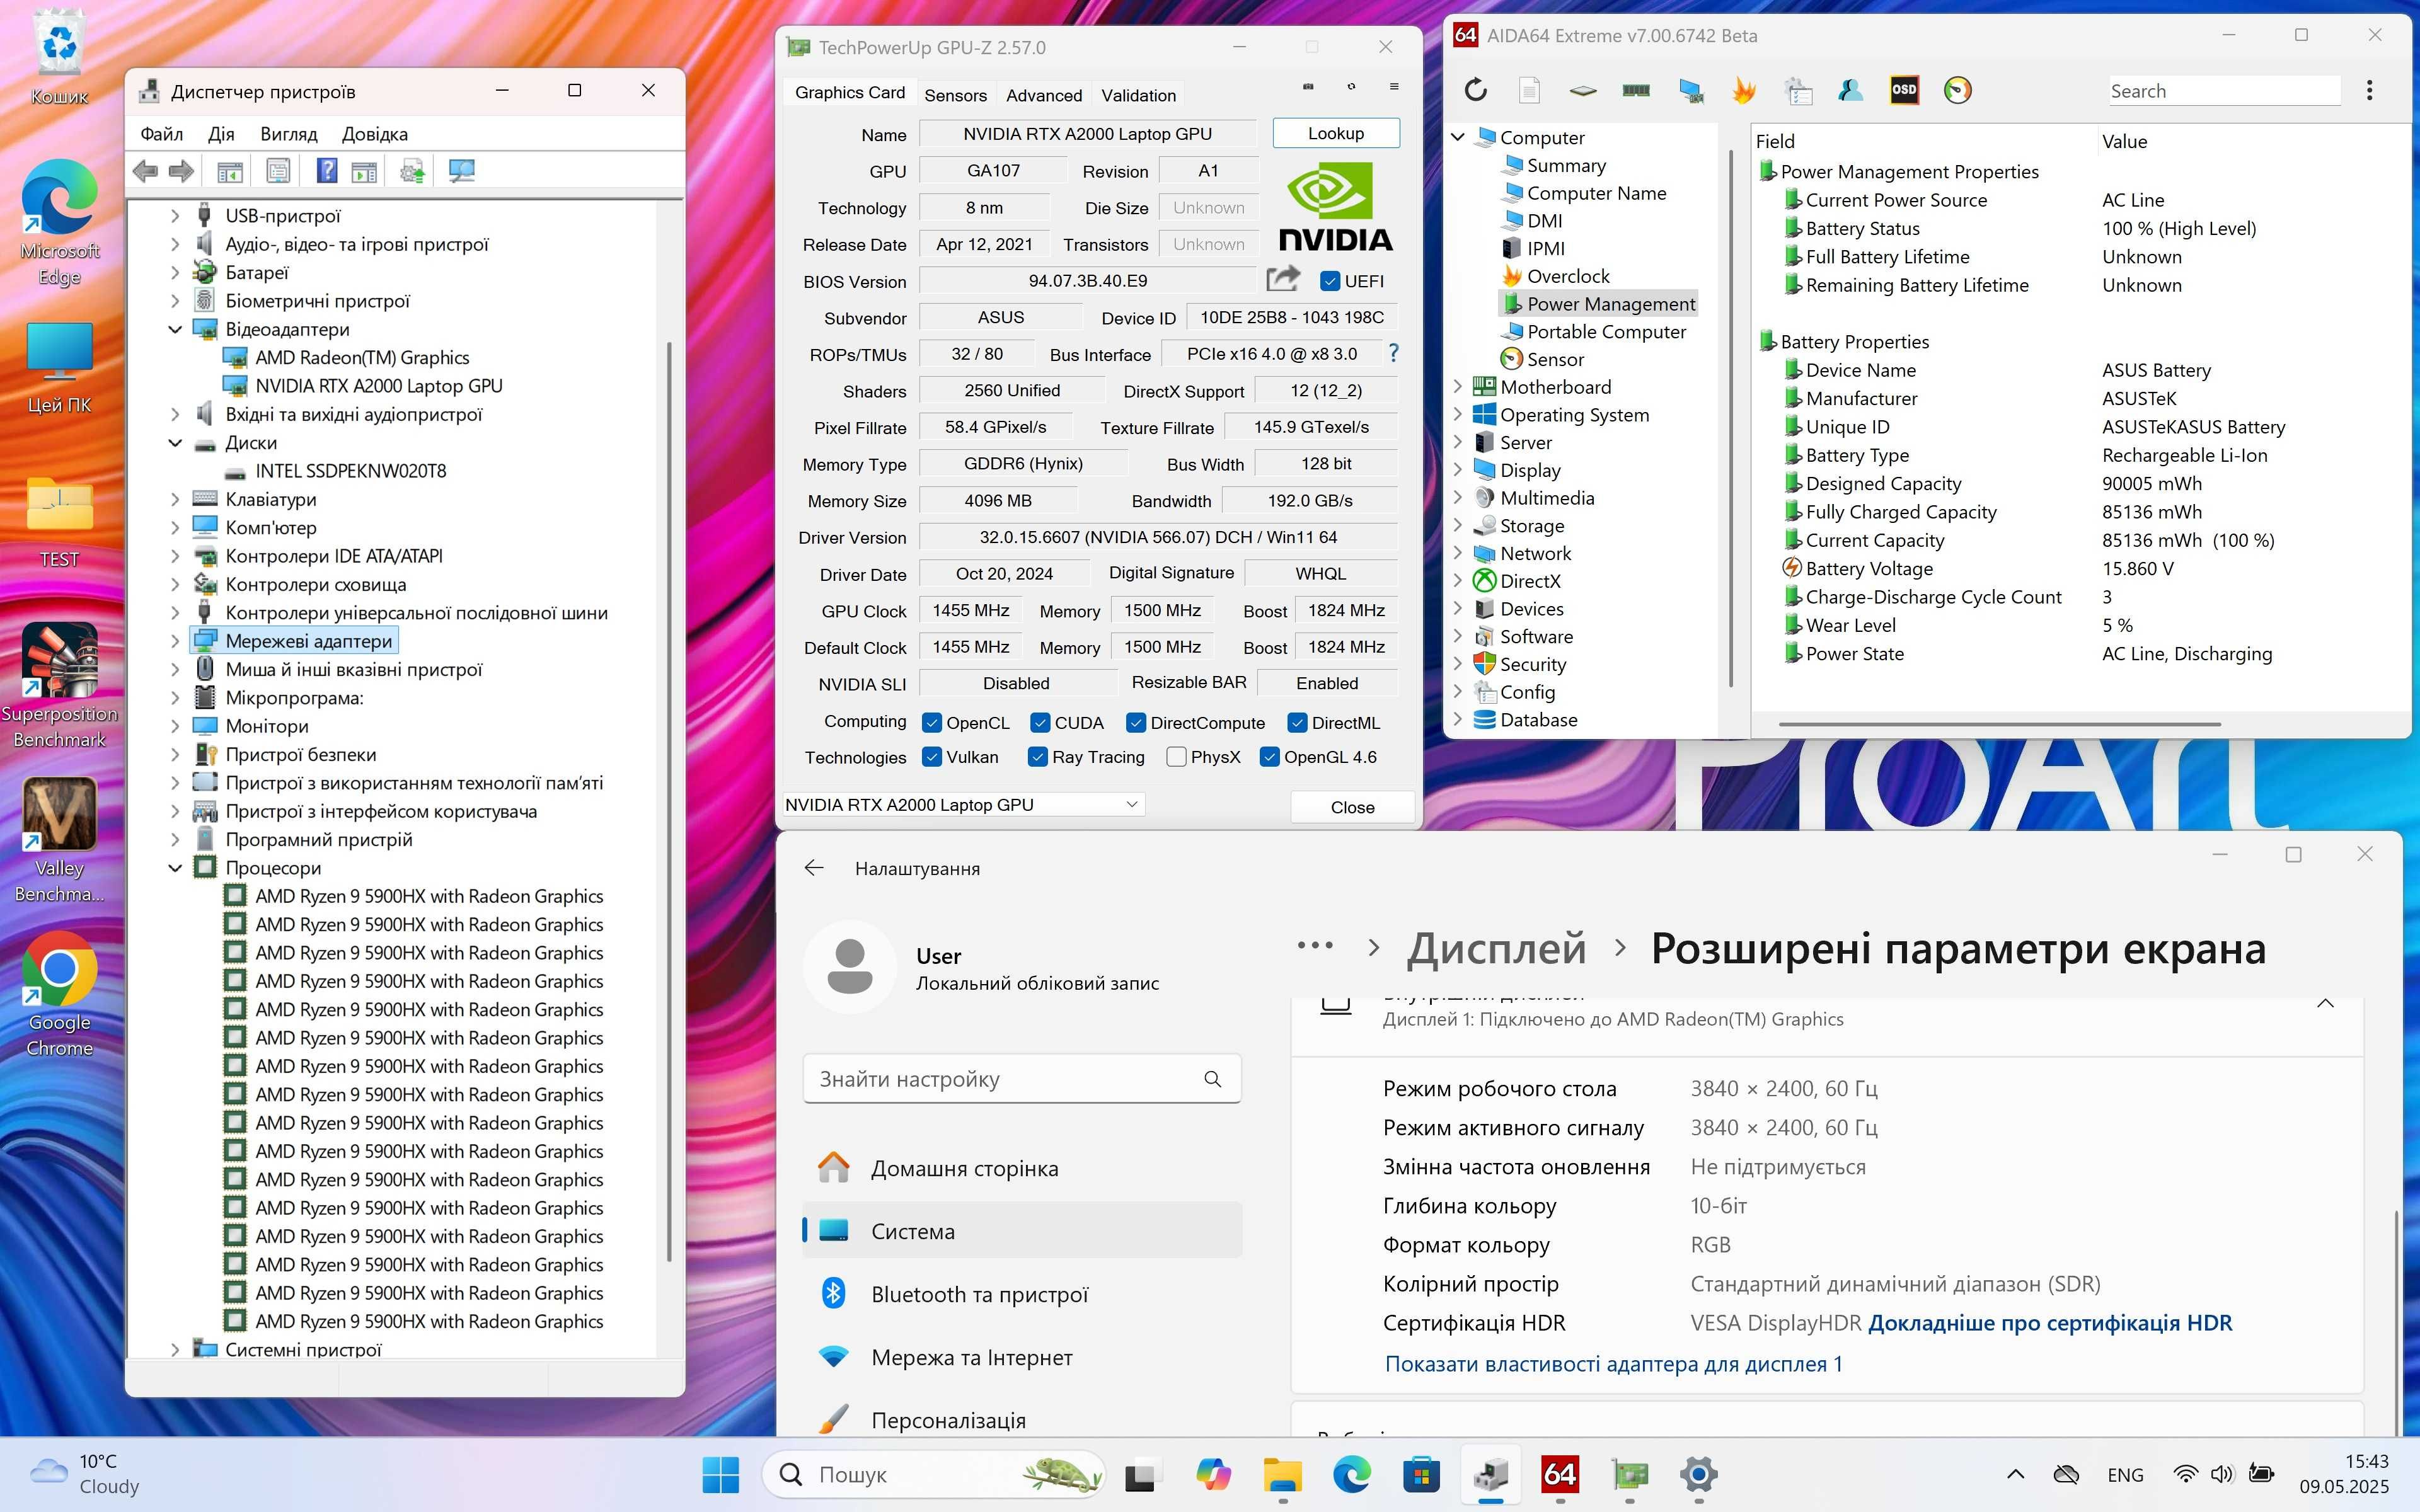Select Valley Benchmark desktop icon
The height and width of the screenshot is (1512, 2420).
59,841
